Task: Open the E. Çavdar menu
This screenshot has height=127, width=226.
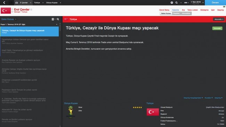Action: (24, 2)
